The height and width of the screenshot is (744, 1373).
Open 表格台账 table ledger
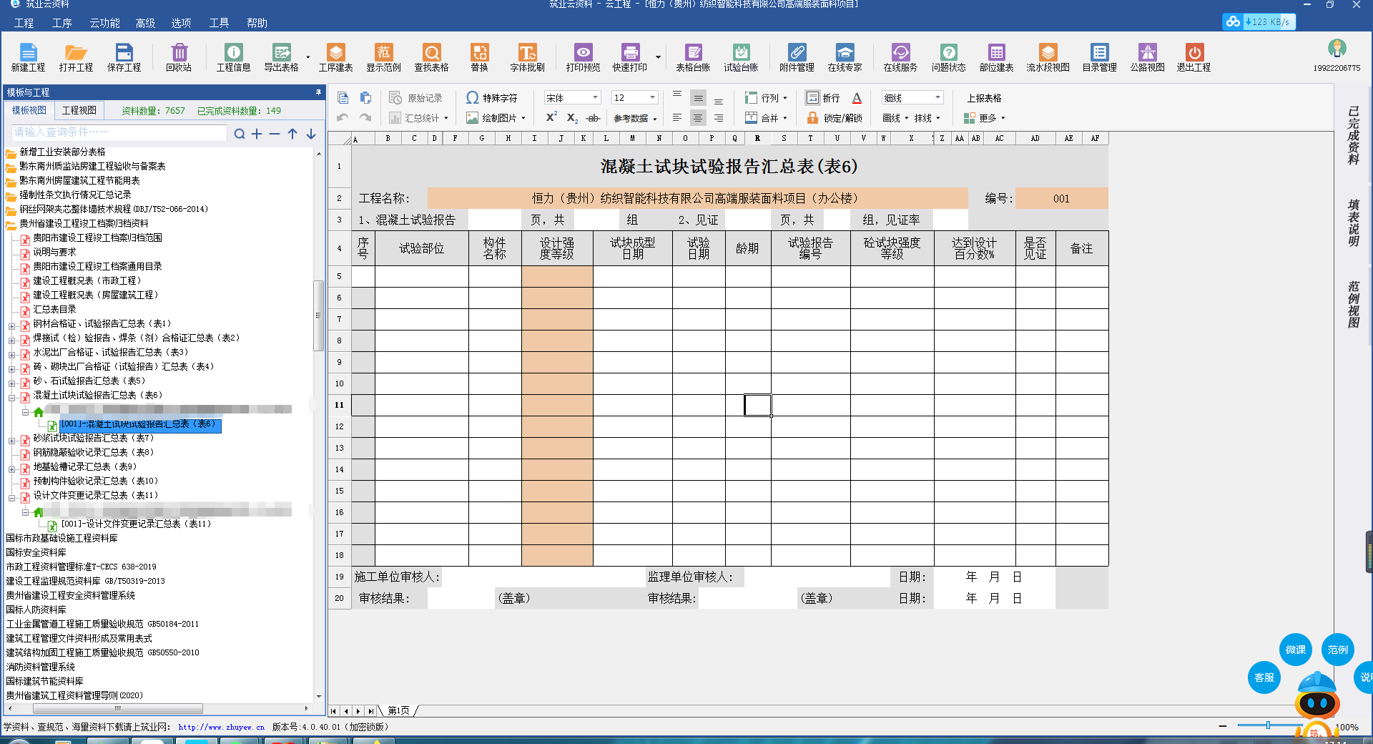[x=693, y=57]
